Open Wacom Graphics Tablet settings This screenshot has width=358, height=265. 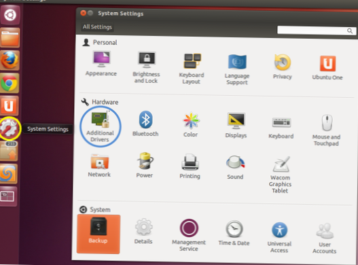281,175
